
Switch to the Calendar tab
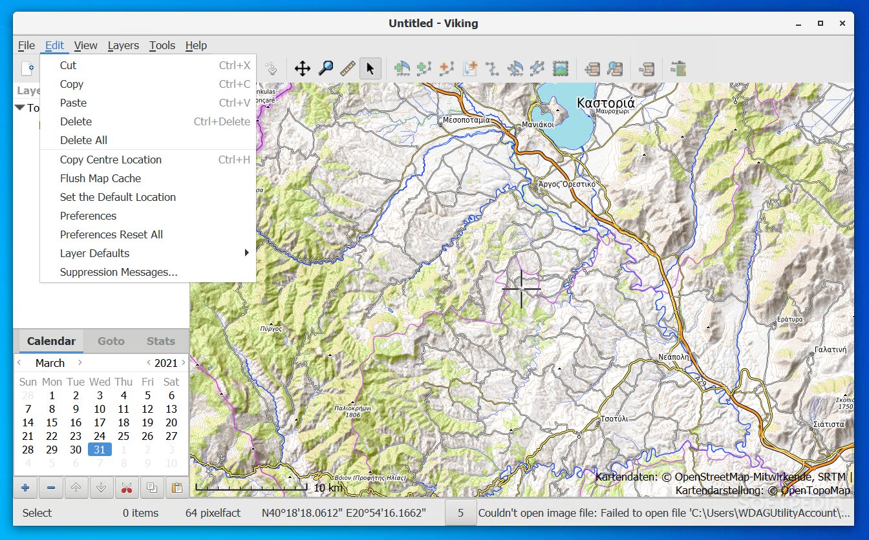tap(51, 341)
